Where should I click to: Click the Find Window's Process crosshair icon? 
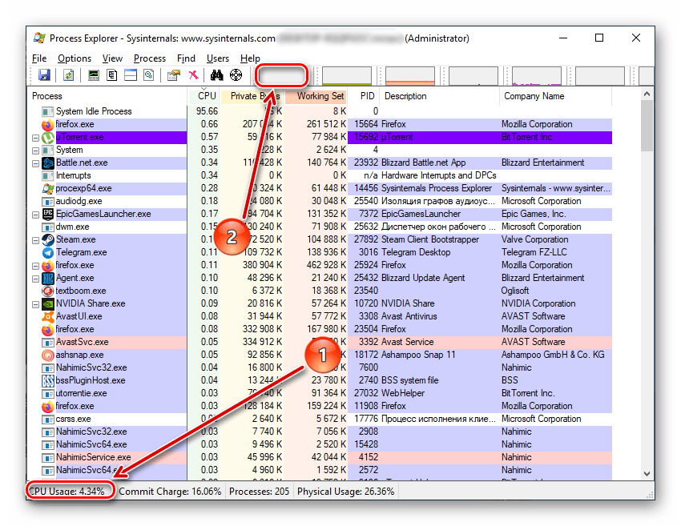coord(236,75)
